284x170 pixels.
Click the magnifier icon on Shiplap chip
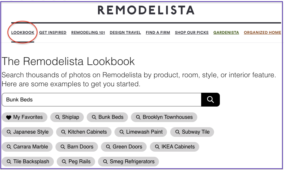tap(58, 117)
